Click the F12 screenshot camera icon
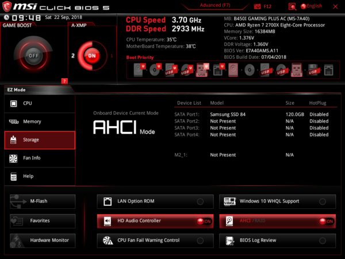 [x=257, y=6]
